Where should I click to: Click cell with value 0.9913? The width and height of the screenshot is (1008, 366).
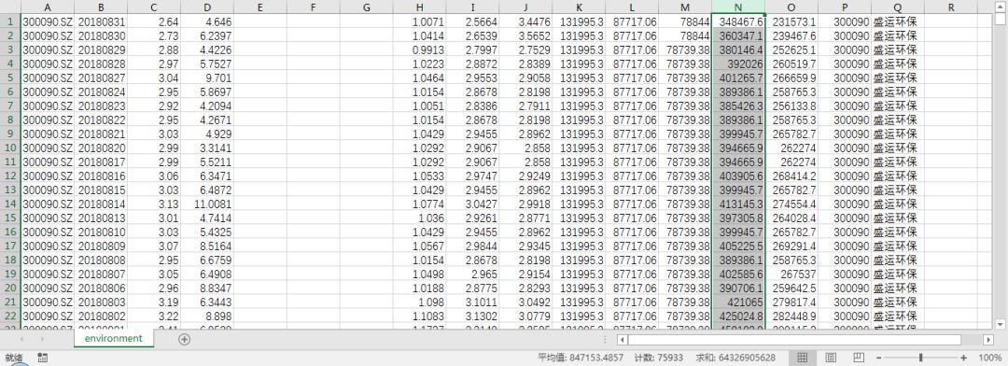coord(419,49)
